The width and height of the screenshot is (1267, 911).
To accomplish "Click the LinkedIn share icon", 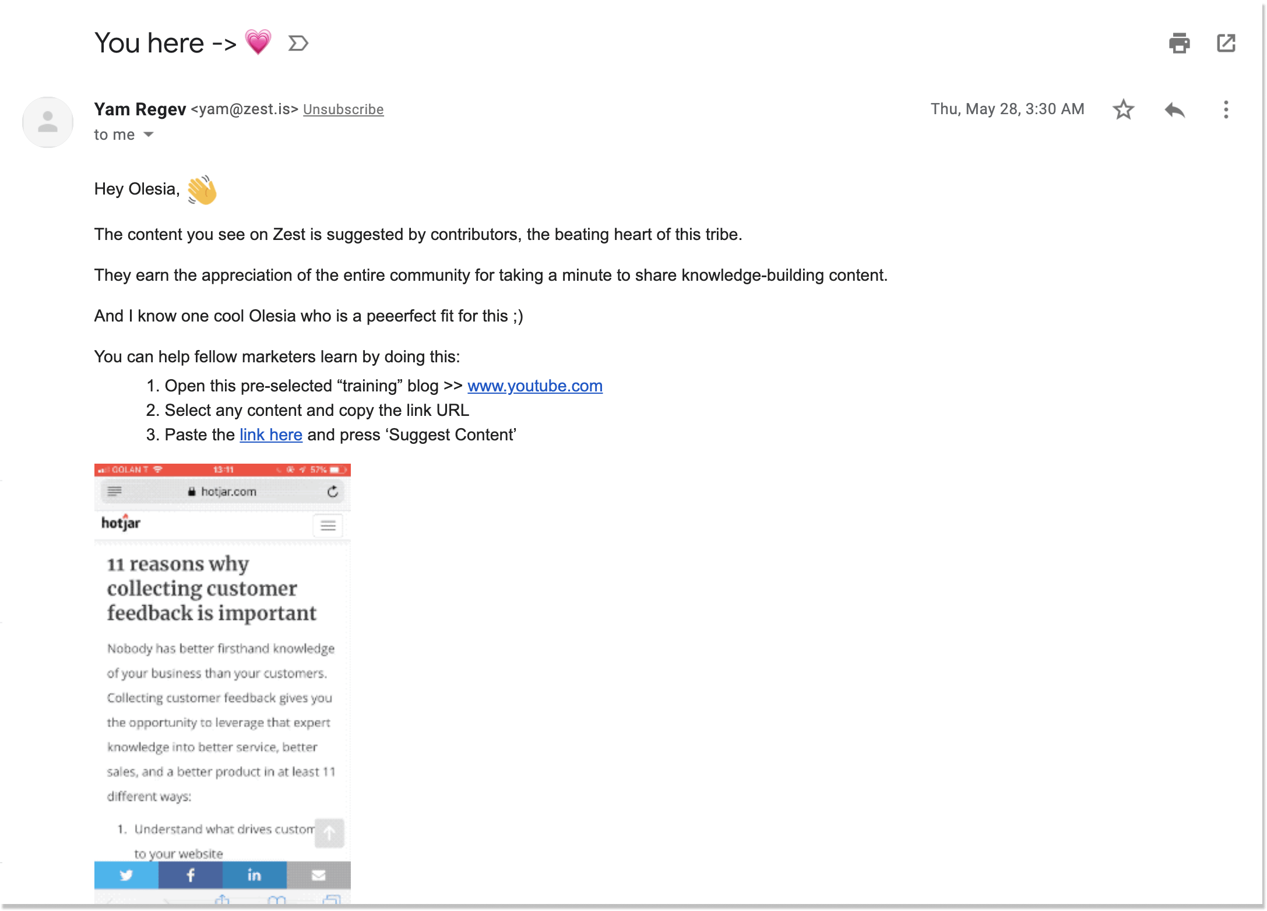I will tap(254, 874).
